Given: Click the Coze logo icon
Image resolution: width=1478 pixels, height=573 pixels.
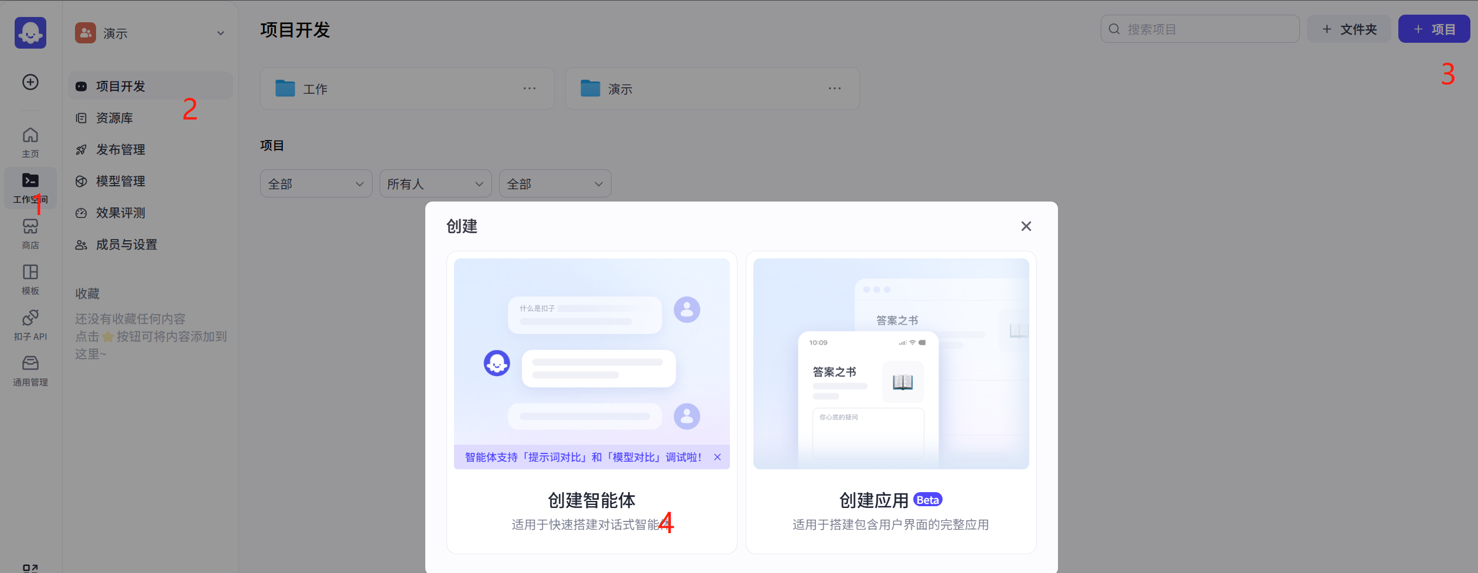Looking at the screenshot, I should 30,33.
